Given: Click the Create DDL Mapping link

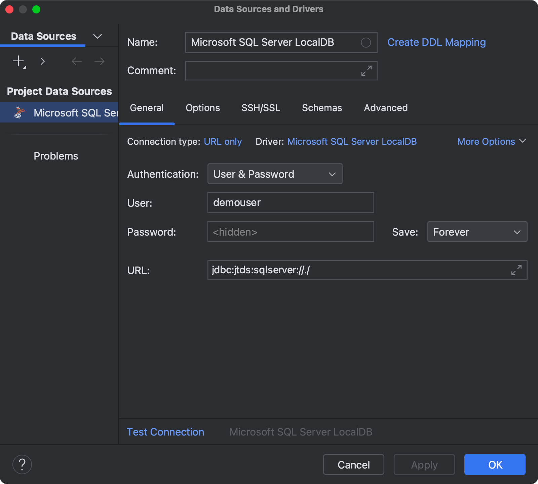Looking at the screenshot, I should pos(436,42).
